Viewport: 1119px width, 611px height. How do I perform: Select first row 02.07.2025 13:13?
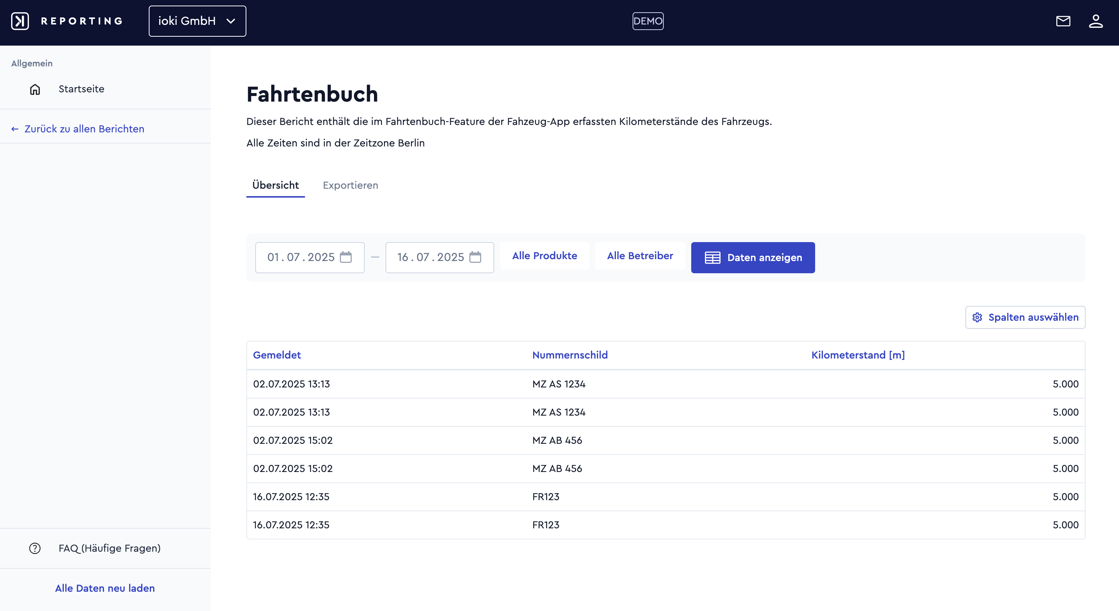tap(666, 384)
